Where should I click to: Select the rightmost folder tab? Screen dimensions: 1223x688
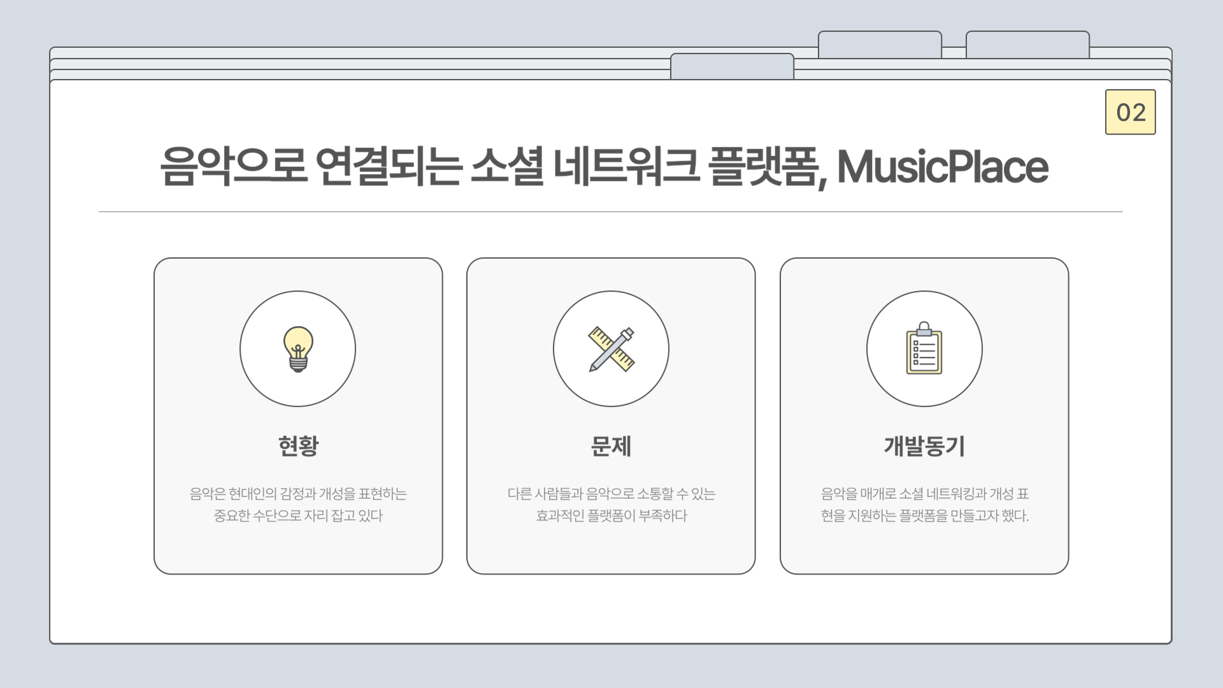(1027, 45)
